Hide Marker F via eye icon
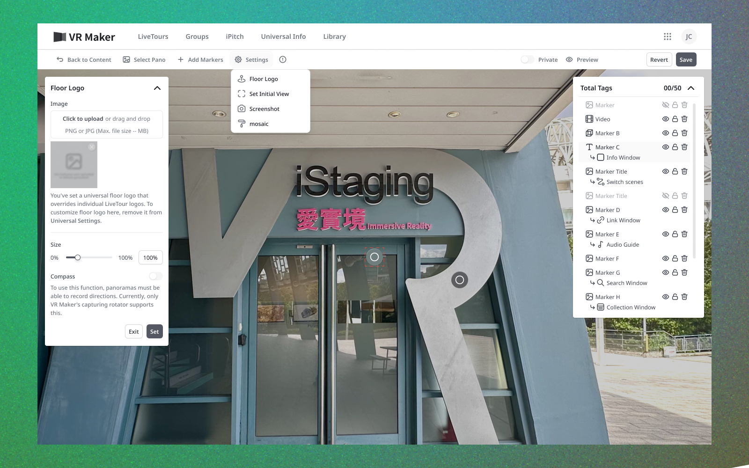This screenshot has width=749, height=468. click(666, 258)
